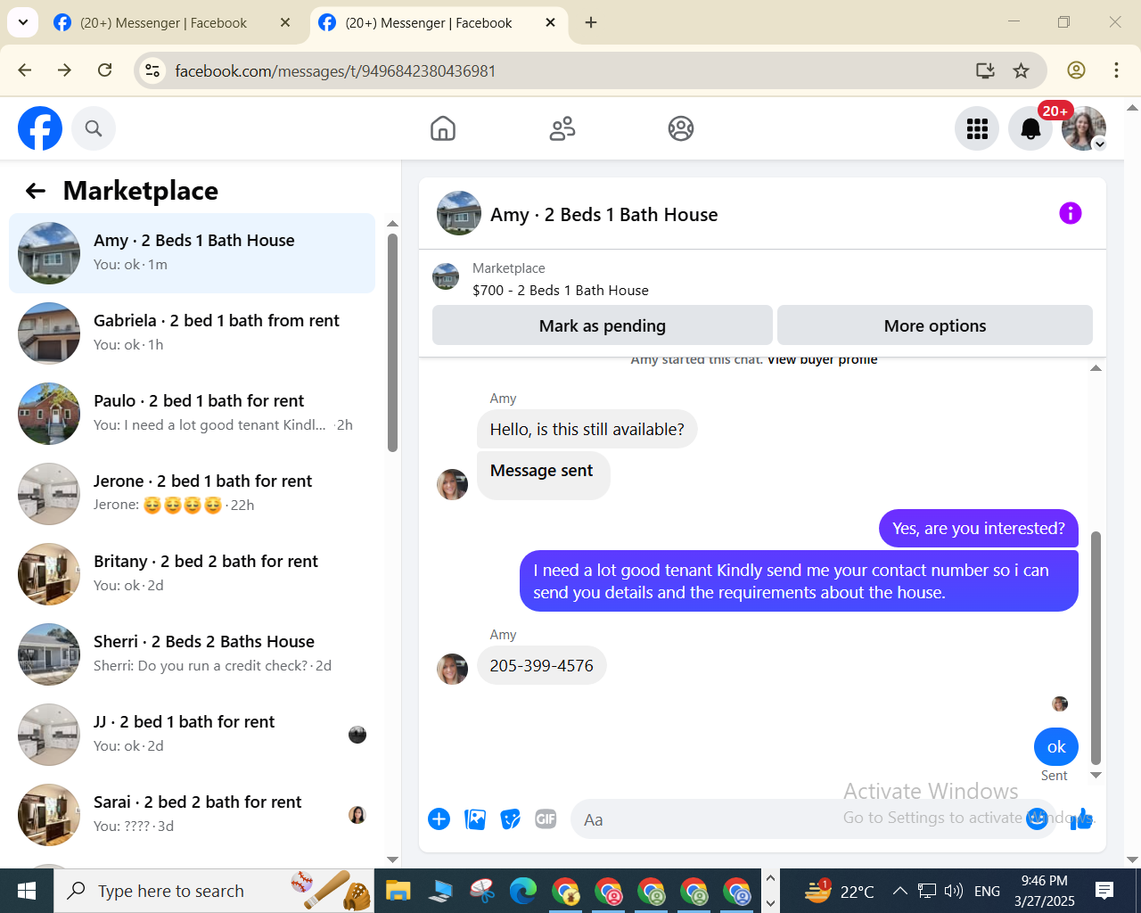Open File Explorer from taskbar
This screenshot has width=1141, height=913.
[x=398, y=891]
